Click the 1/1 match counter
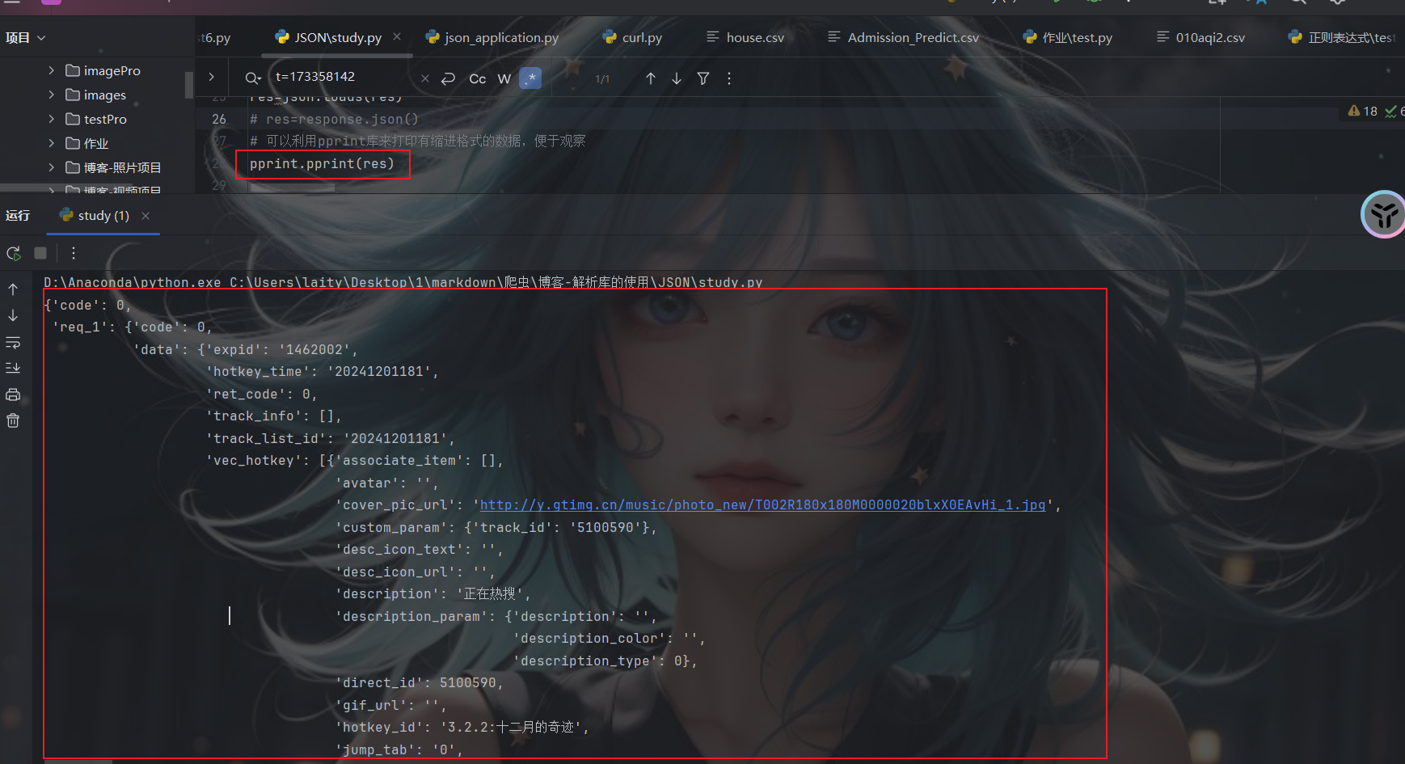Screen dimensions: 1405x764 point(602,78)
